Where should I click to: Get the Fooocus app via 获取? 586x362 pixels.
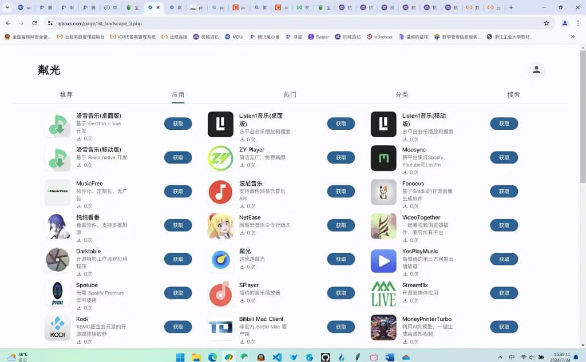point(504,192)
